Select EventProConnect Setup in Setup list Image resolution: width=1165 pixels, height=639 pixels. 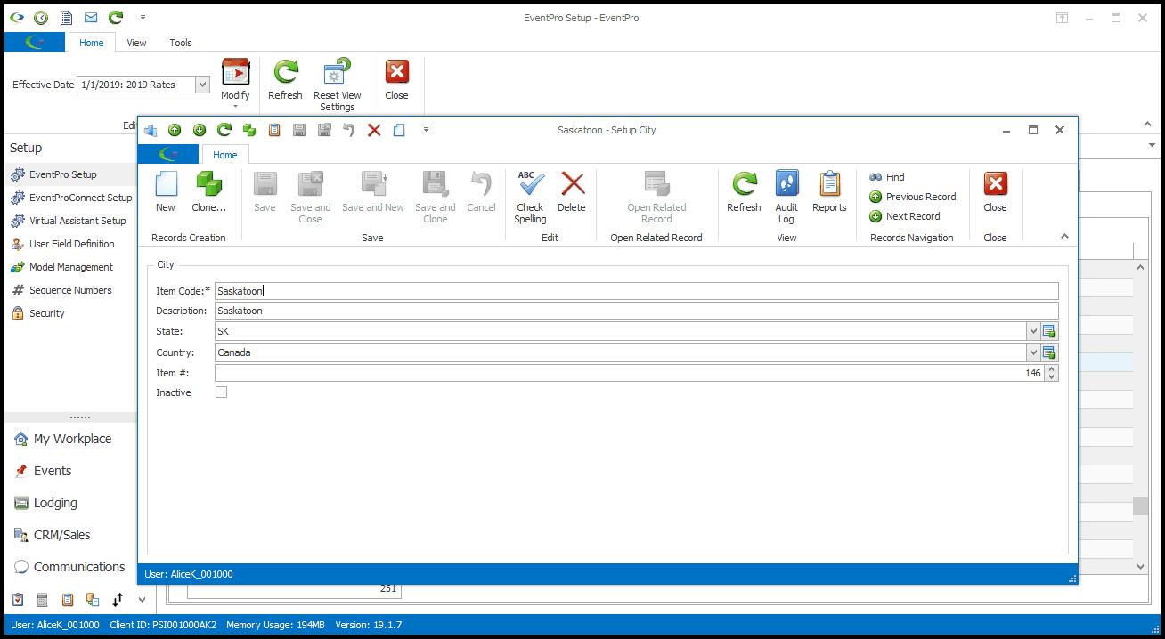71,198
